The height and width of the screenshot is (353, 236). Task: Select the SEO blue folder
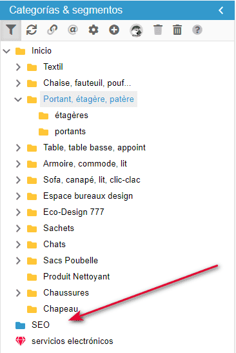click(41, 325)
